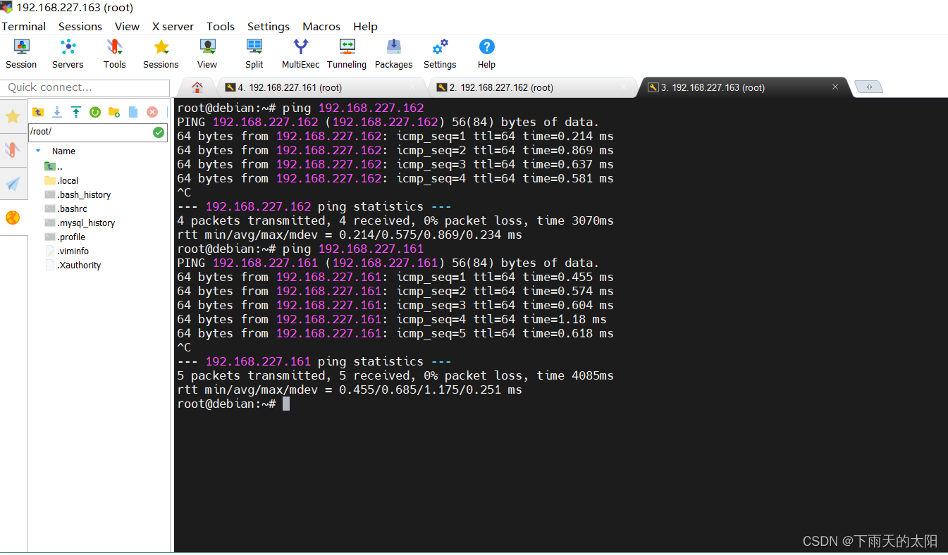Open the .local folder in the file tree
Image resolution: width=948 pixels, height=555 pixels.
(x=68, y=180)
